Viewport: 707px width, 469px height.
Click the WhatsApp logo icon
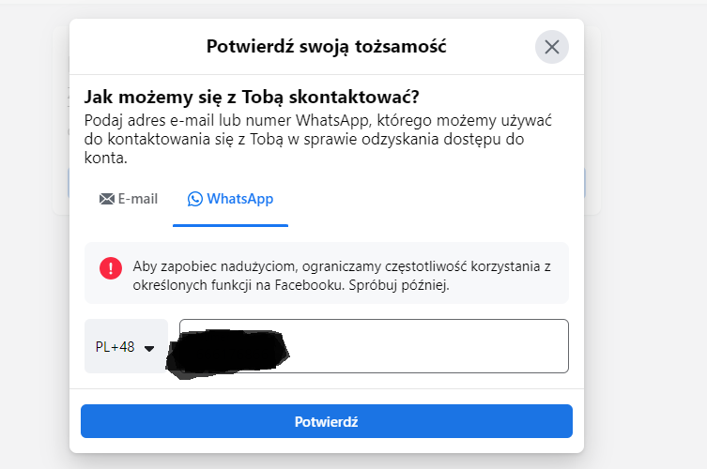click(x=195, y=199)
